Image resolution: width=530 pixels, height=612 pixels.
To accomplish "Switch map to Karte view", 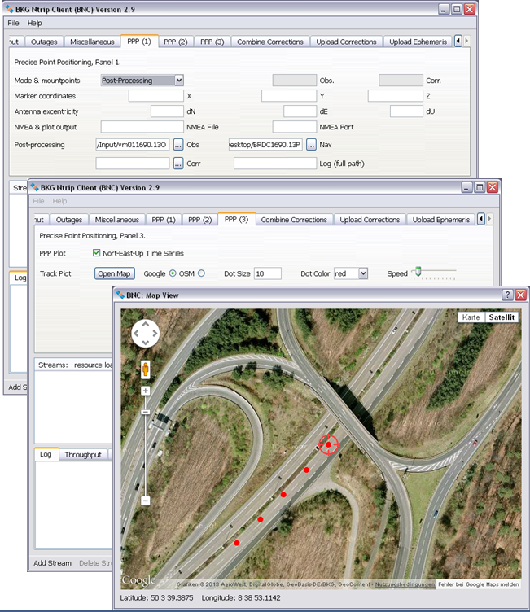I will (470, 317).
